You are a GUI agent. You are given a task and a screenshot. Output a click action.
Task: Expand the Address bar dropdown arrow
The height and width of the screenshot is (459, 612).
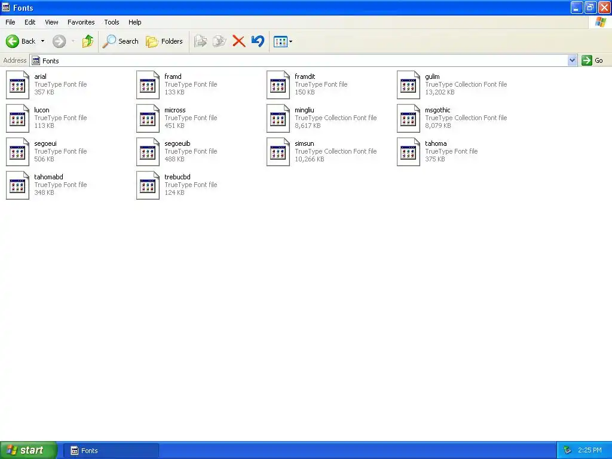pos(572,60)
